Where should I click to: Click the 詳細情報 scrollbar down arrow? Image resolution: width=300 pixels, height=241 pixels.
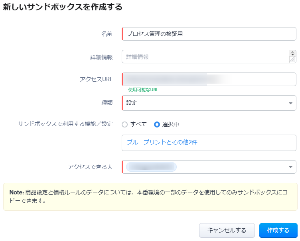click(x=293, y=55)
